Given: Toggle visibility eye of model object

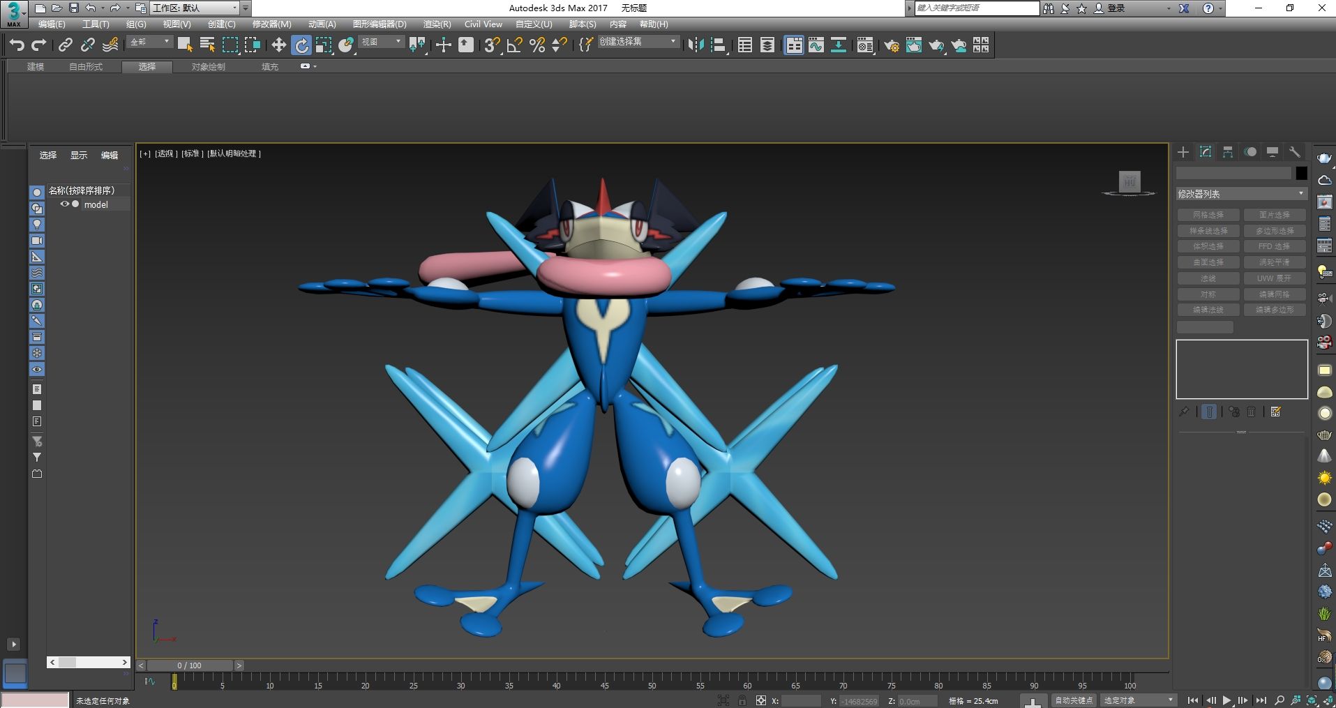Looking at the screenshot, I should click(x=65, y=204).
